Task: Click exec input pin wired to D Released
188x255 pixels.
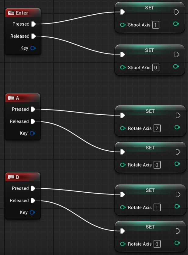Action: (122, 231)
